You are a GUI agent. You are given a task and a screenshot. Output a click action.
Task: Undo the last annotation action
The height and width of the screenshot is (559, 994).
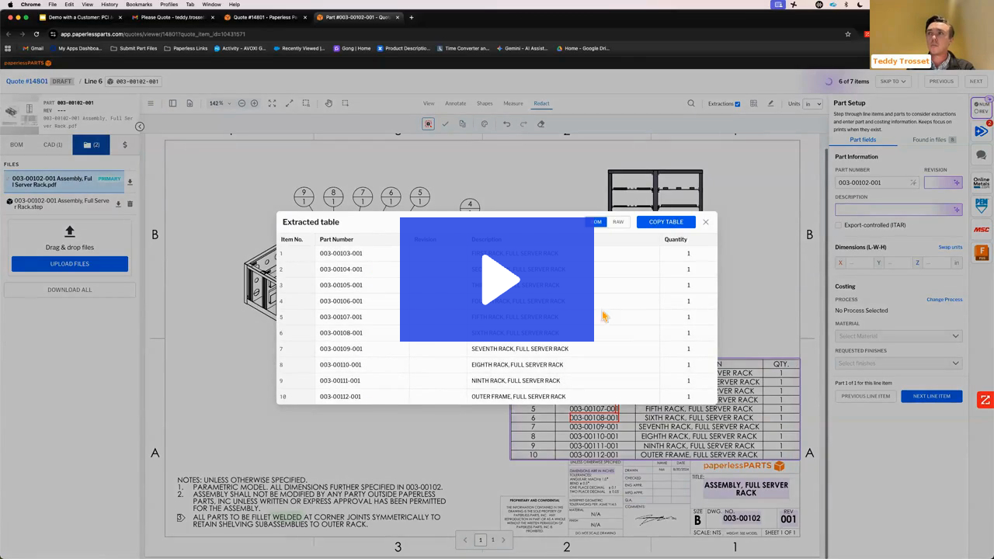[506, 123]
